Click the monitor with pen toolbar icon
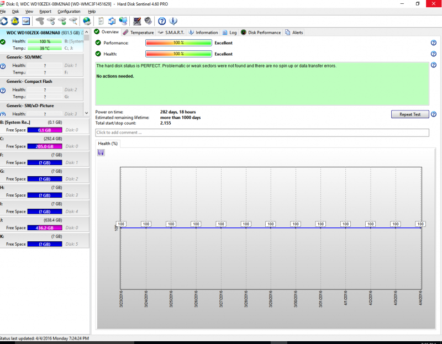 [137, 21]
